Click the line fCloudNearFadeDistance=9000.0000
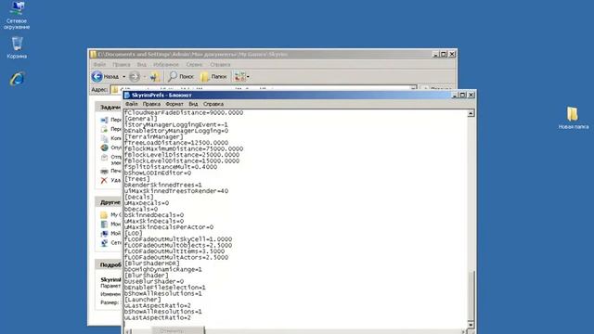 pyautogui.click(x=184, y=113)
